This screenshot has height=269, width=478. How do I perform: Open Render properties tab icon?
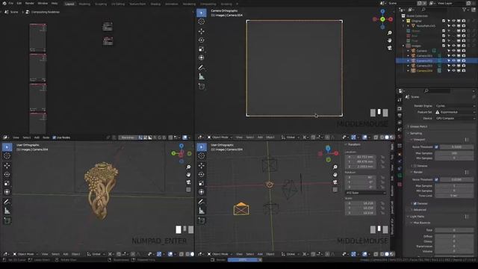coord(400,108)
